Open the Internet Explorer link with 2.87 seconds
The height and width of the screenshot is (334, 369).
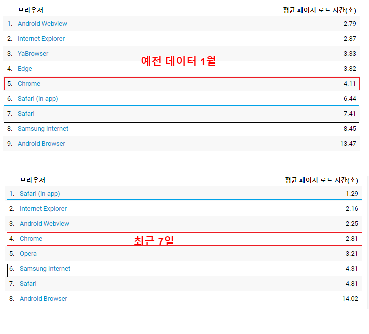click(41, 39)
